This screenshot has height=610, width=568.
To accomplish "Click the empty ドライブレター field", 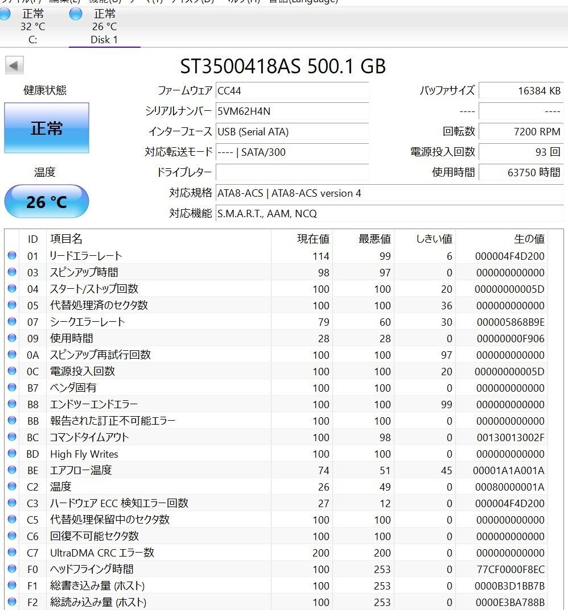I will pos(292,172).
